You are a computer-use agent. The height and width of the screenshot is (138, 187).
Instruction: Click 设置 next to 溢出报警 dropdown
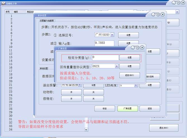click(93, 85)
